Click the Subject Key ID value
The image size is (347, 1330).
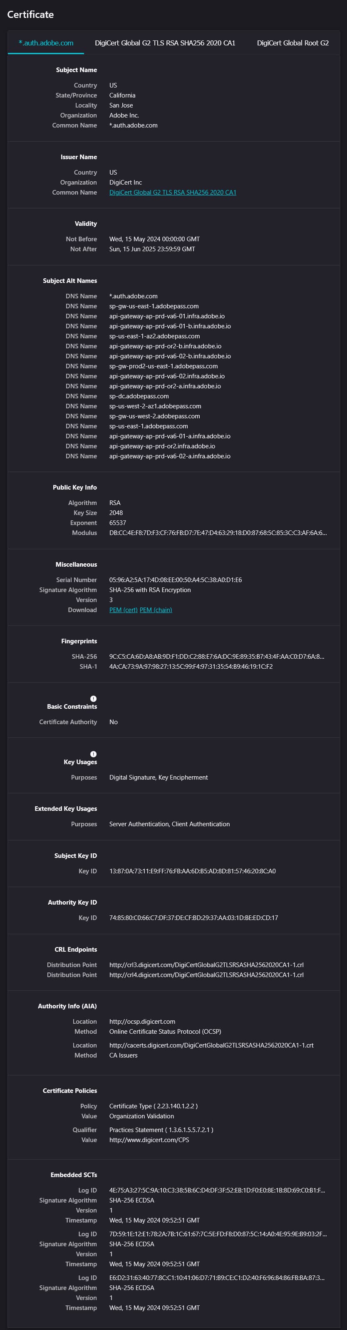192,871
